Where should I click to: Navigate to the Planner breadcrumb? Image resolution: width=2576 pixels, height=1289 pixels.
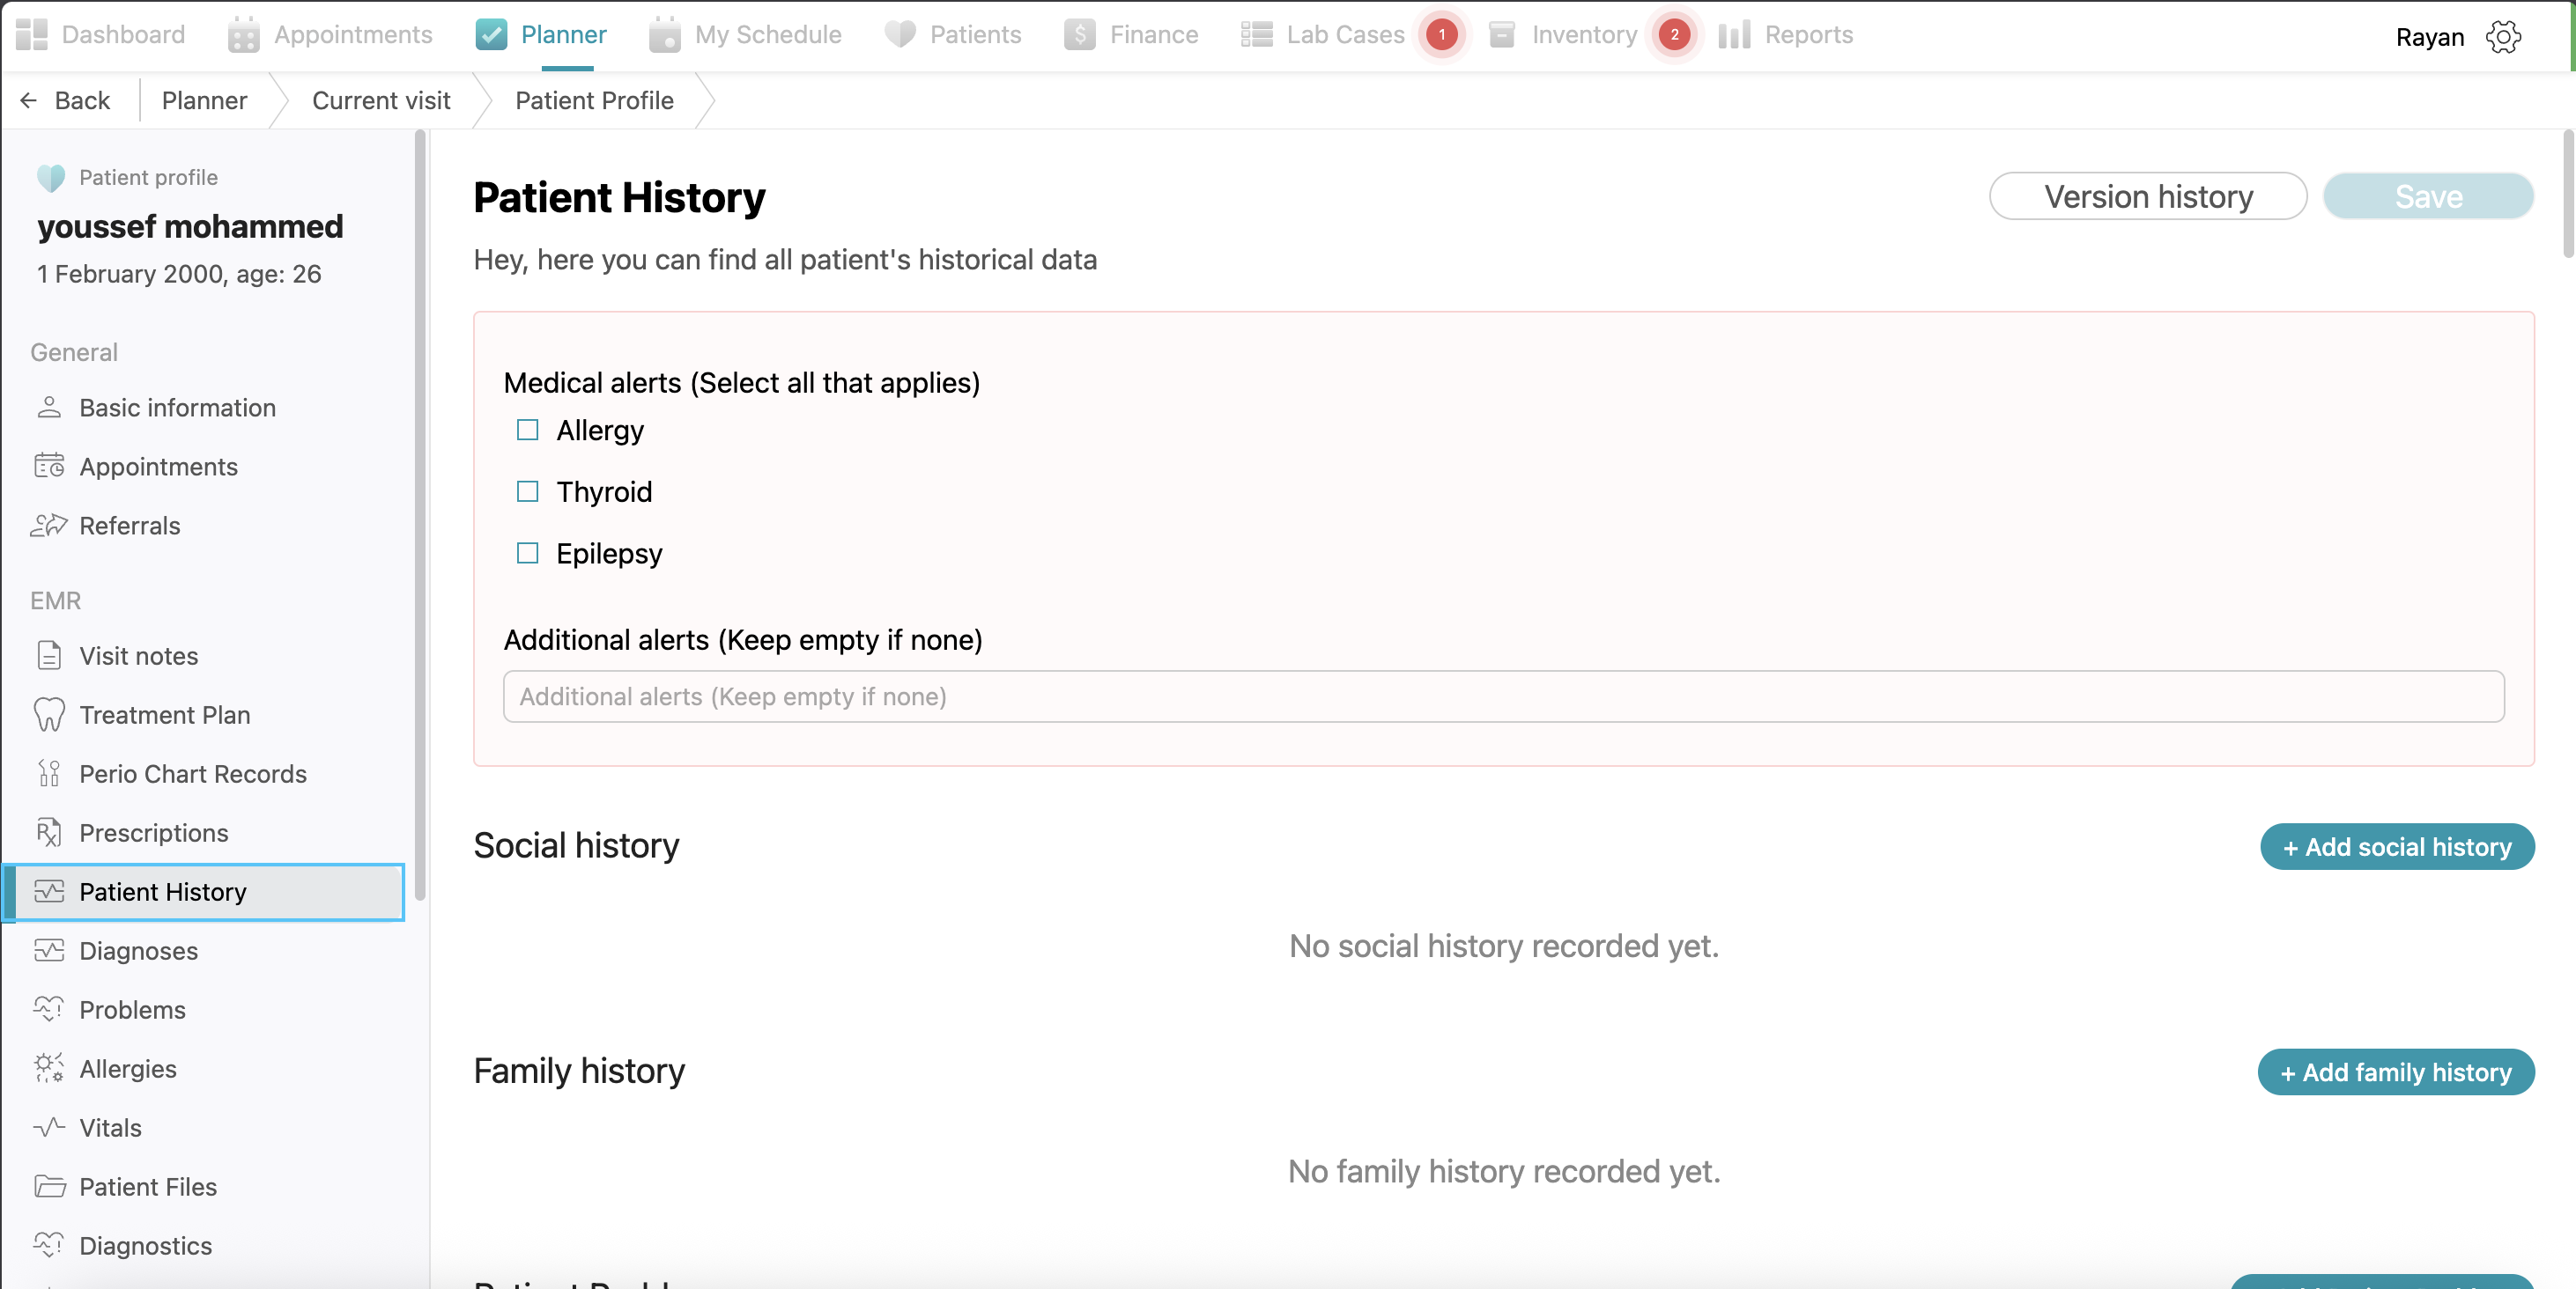pyautogui.click(x=204, y=99)
